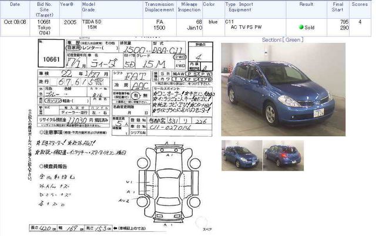
Task: Select the TIIDA 5D model text
Action: pos(92,22)
